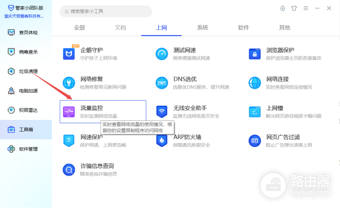The width and height of the screenshot is (340, 208).
Task: Click the 垃圾清理 icon in sidebar
Action: pos(11,71)
